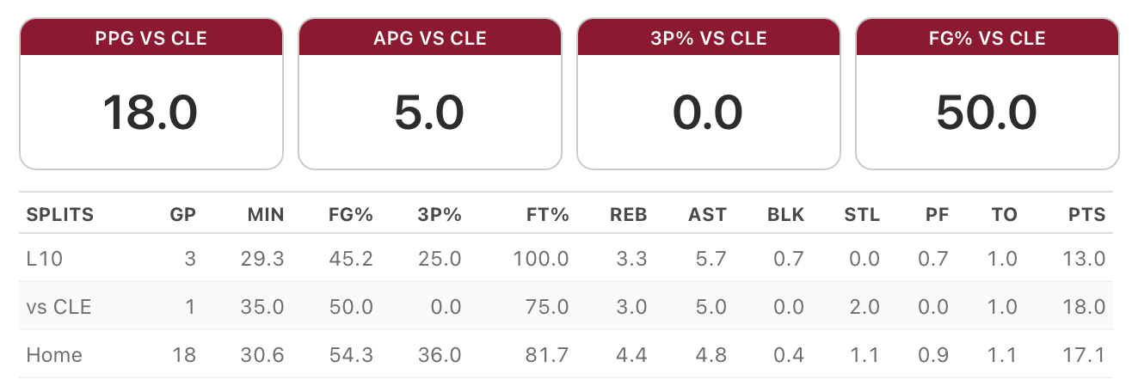Click the TO column header
This screenshot has width=1132, height=380.
coord(1004,215)
